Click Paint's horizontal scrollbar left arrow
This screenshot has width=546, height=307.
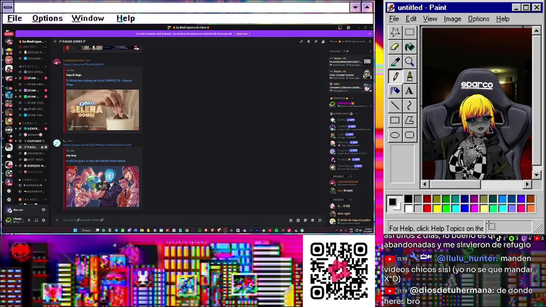tap(424, 184)
